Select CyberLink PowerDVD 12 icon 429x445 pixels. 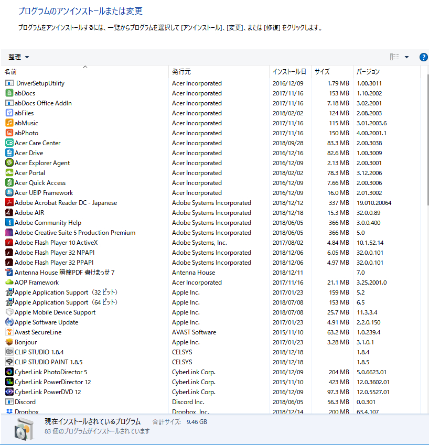[9, 392]
